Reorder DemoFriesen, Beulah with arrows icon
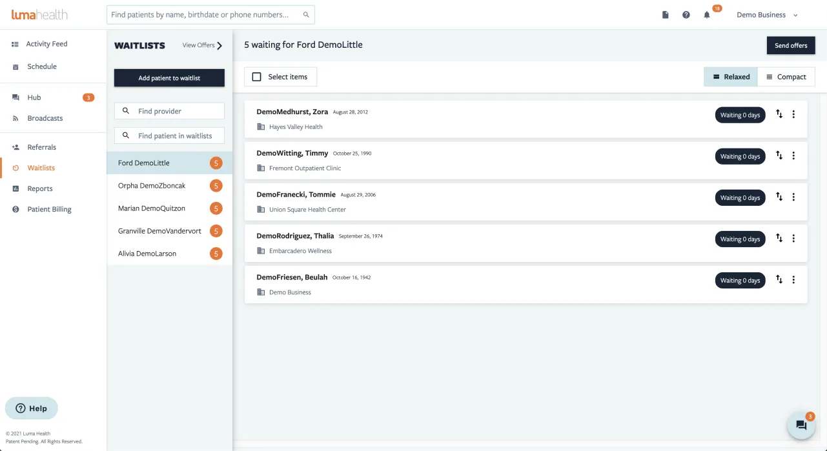This screenshot has height=451, width=827. click(779, 279)
